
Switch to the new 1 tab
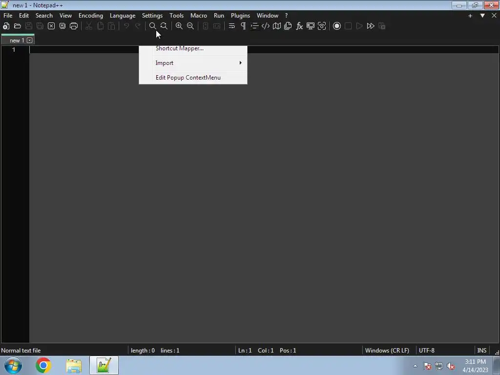[17, 41]
